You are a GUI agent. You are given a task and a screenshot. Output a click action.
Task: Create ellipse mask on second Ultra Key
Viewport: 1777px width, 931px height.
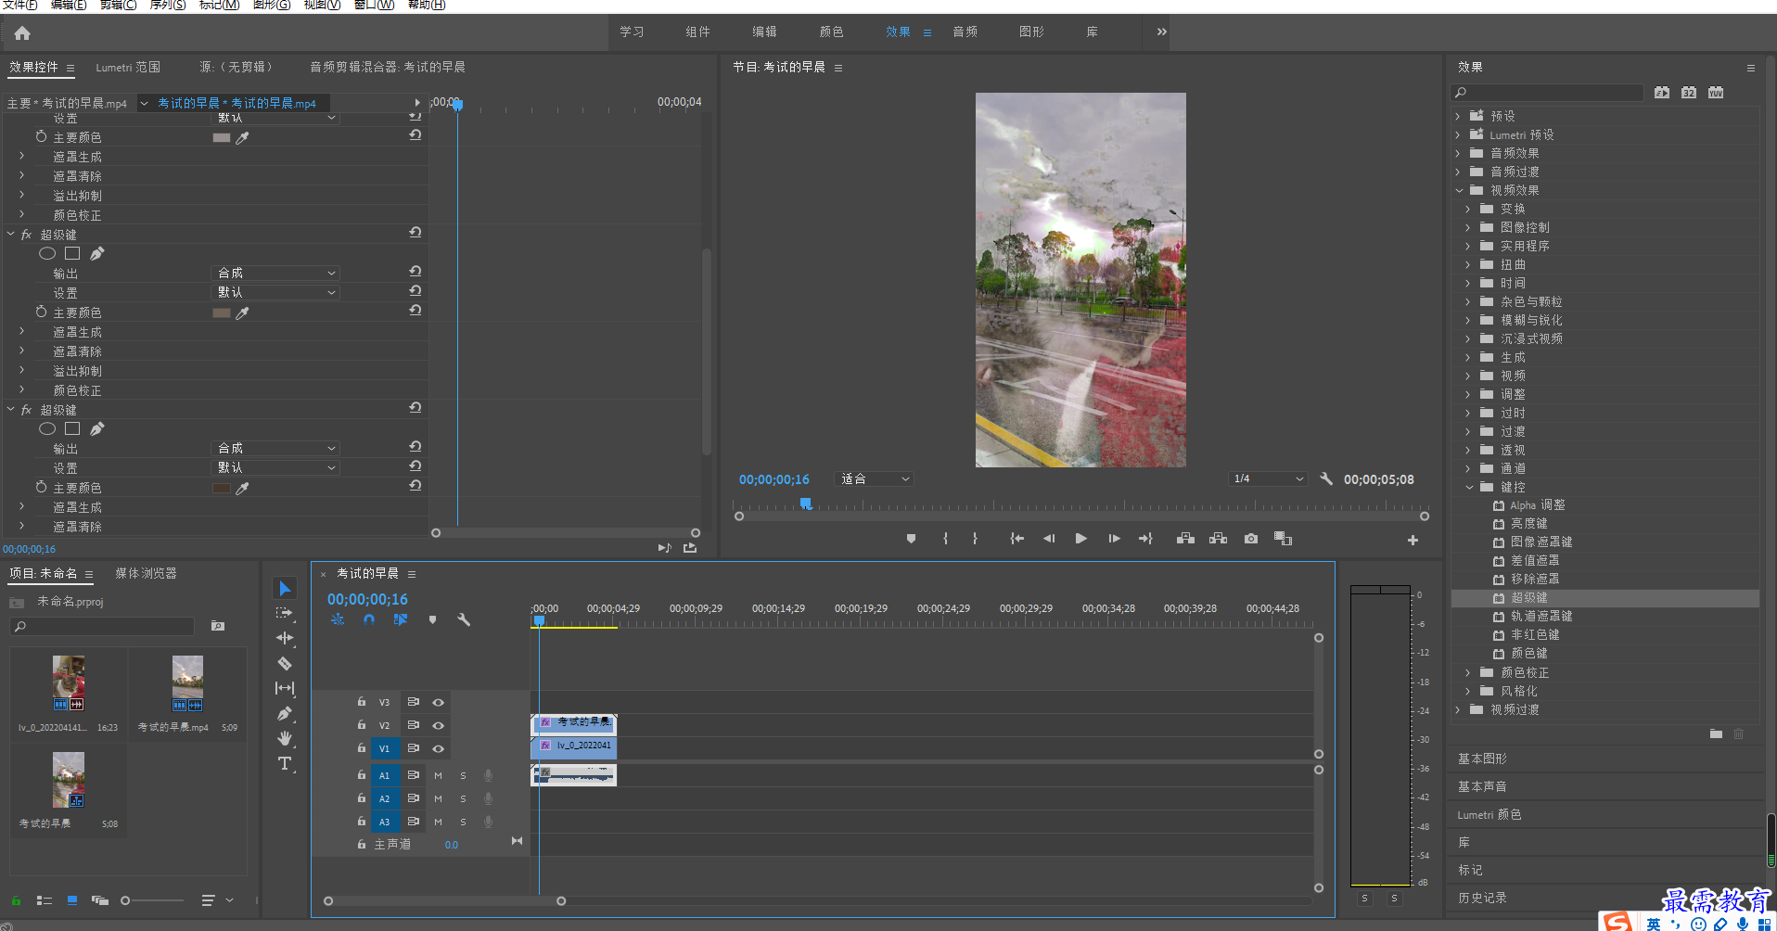point(47,253)
